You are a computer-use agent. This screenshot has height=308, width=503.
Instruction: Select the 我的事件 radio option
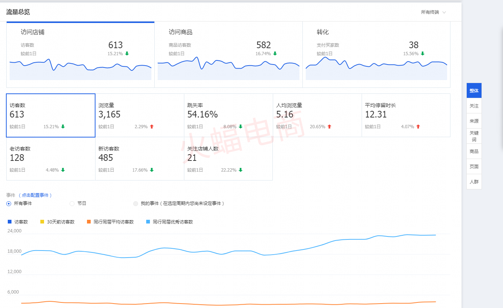coord(136,203)
